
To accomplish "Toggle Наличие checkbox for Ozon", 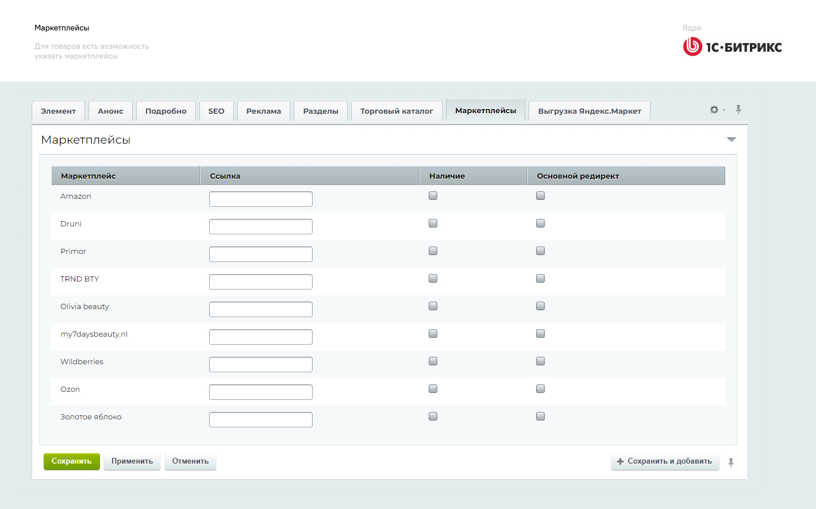I will [433, 389].
